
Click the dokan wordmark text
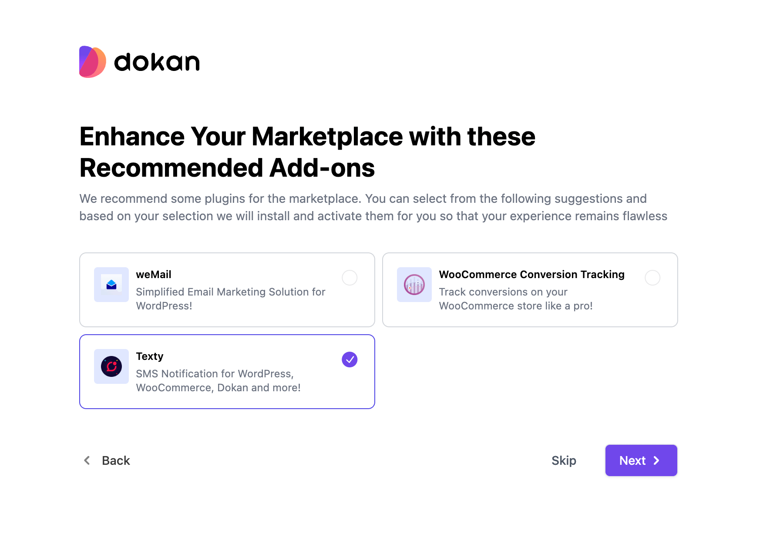tap(157, 62)
